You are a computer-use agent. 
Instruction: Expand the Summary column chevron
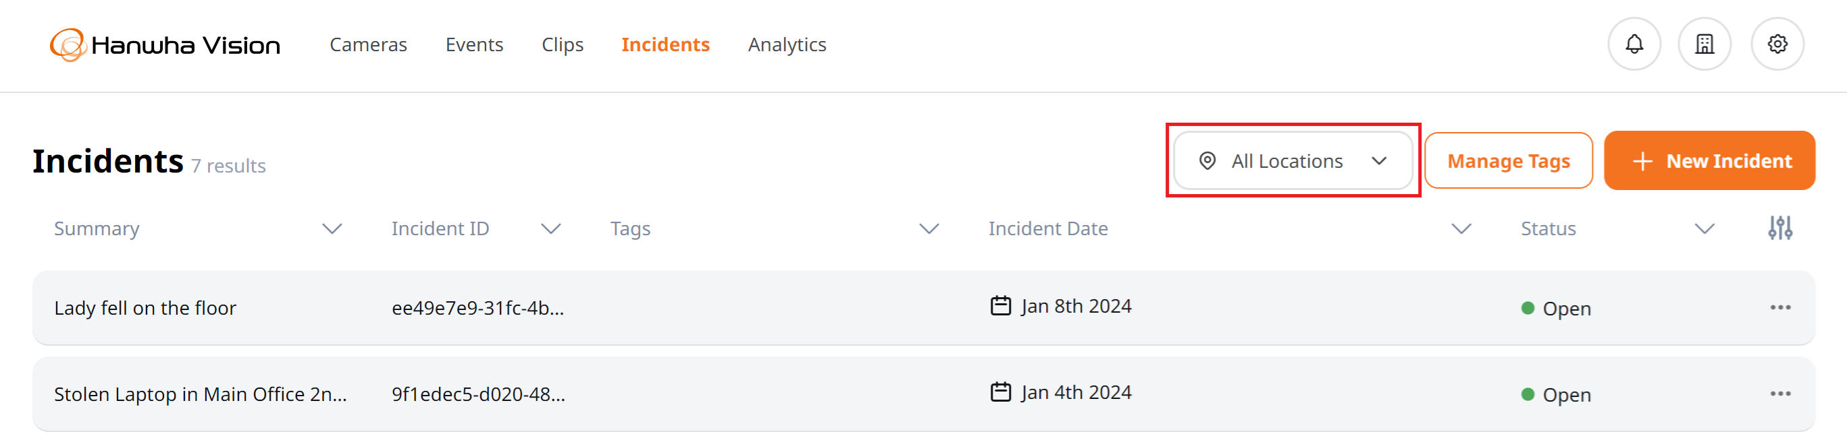point(332,229)
